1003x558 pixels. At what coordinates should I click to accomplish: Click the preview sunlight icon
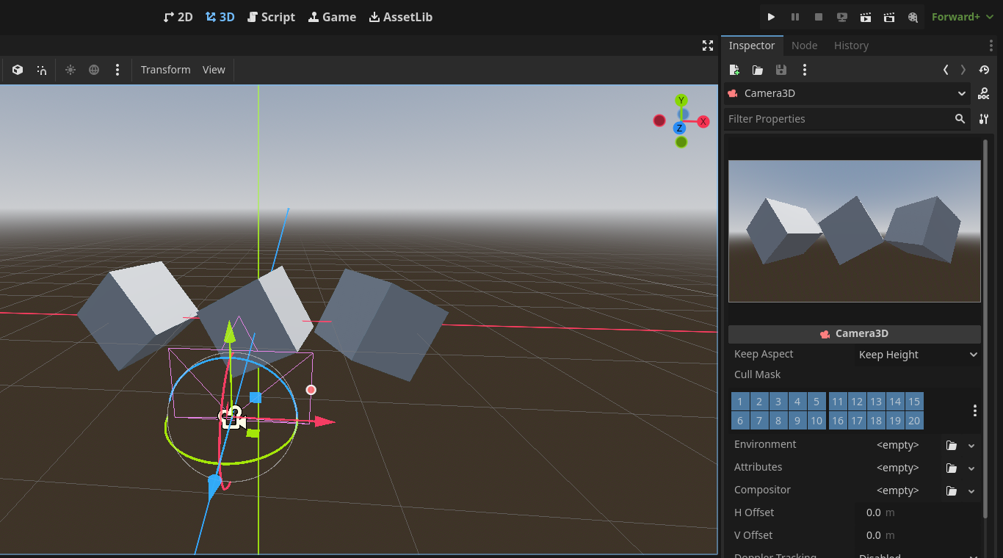coord(70,70)
